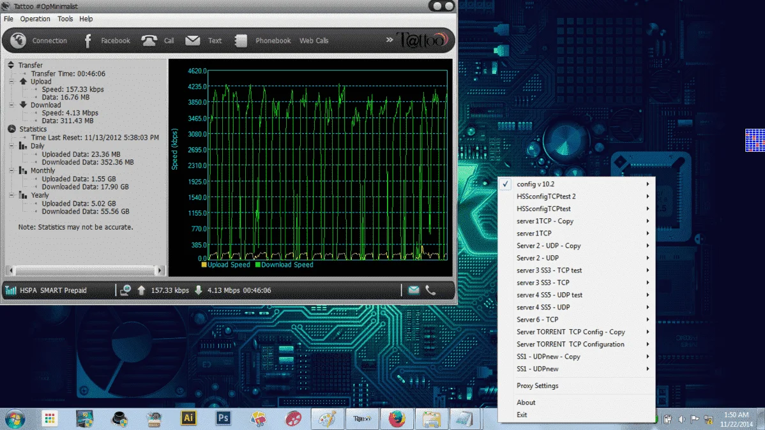Open HSSconfigTCPtest submenu
765x430 pixels.
pos(576,209)
